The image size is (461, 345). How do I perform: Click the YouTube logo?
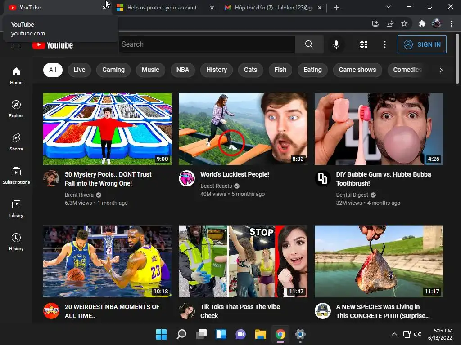point(53,45)
